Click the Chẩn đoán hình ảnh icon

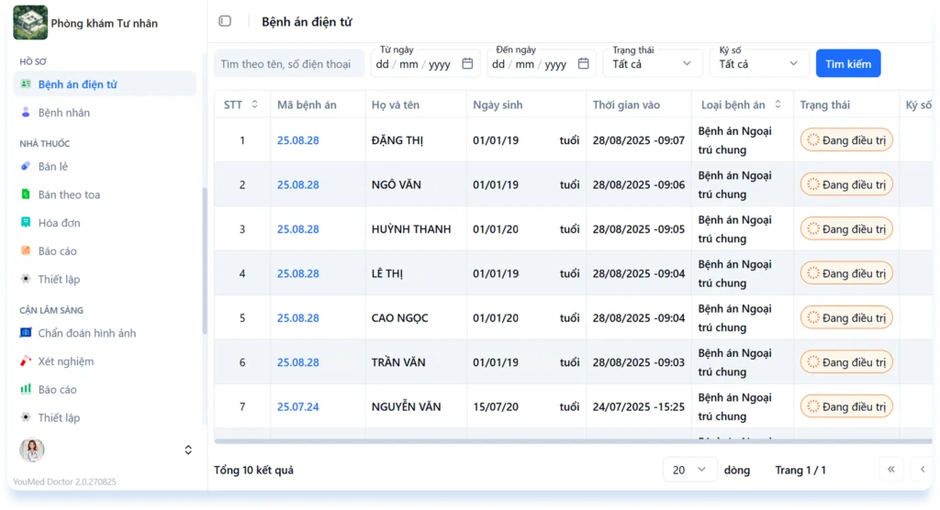26,333
